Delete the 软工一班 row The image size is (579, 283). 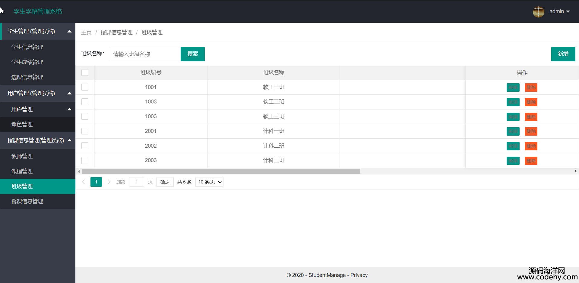click(531, 88)
